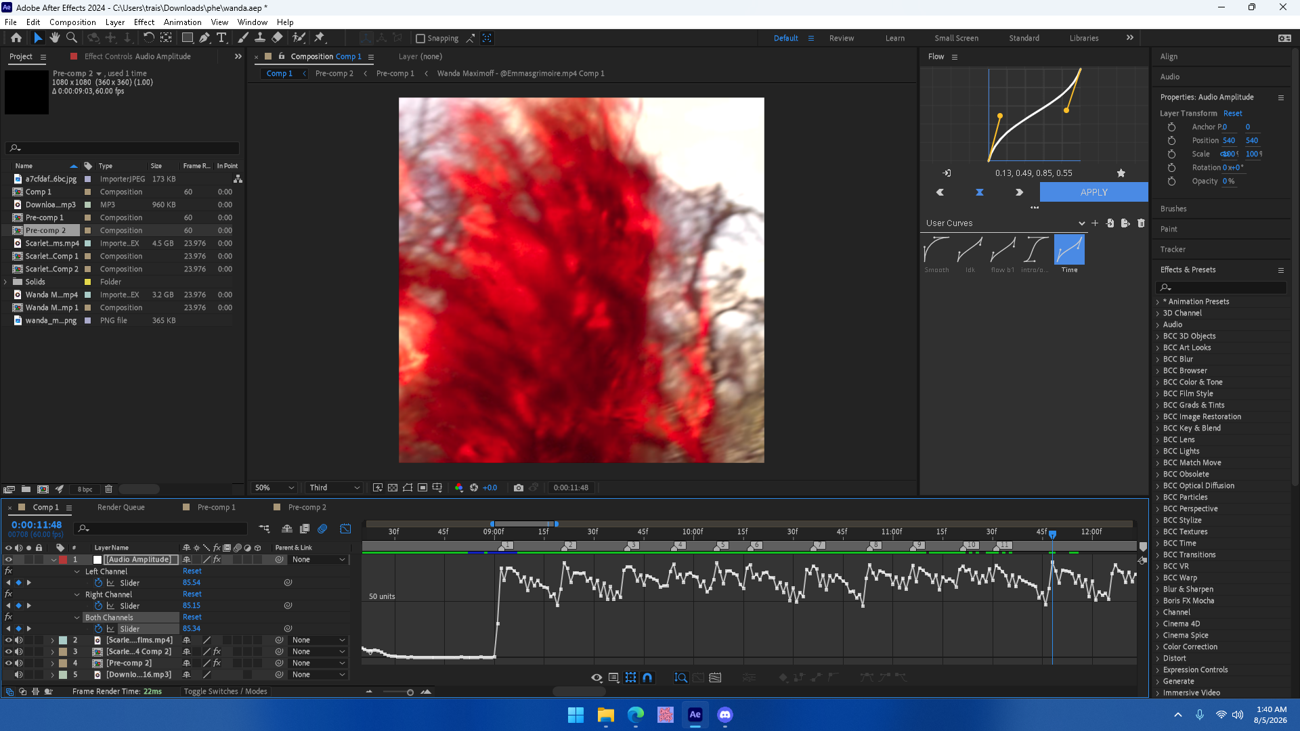Delete selected user curve with trash icon
The width and height of the screenshot is (1300, 731).
[1141, 223]
